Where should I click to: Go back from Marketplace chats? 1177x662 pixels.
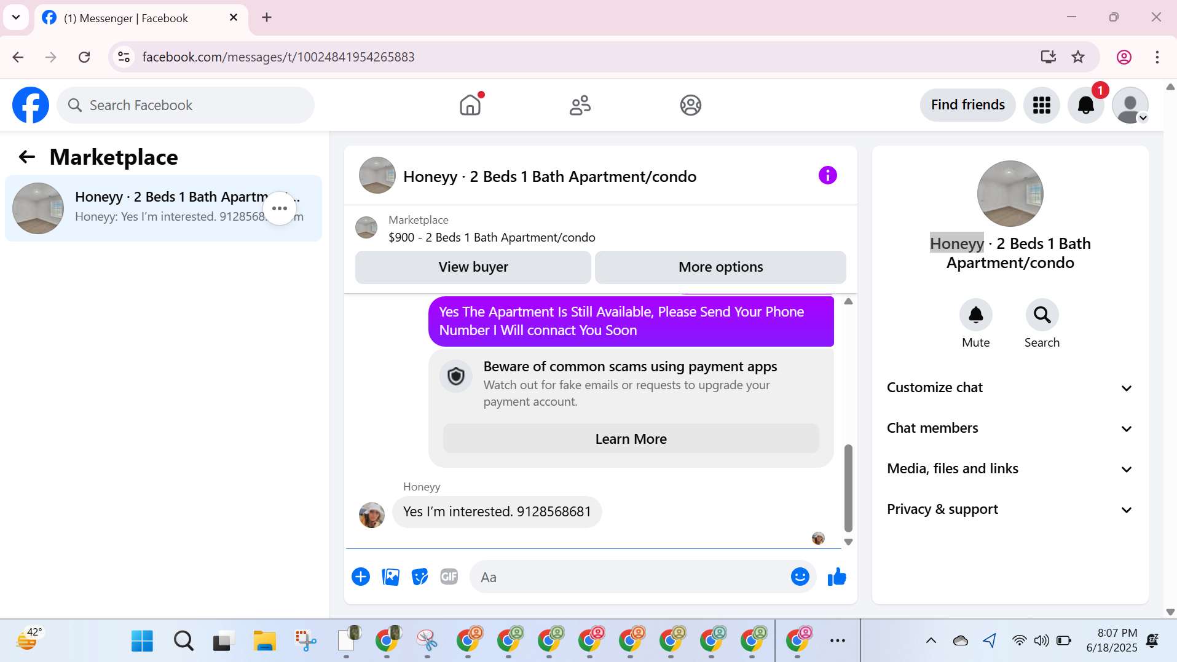[27, 157]
